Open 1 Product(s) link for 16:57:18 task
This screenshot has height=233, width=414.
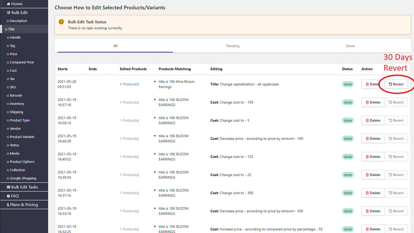(129, 102)
